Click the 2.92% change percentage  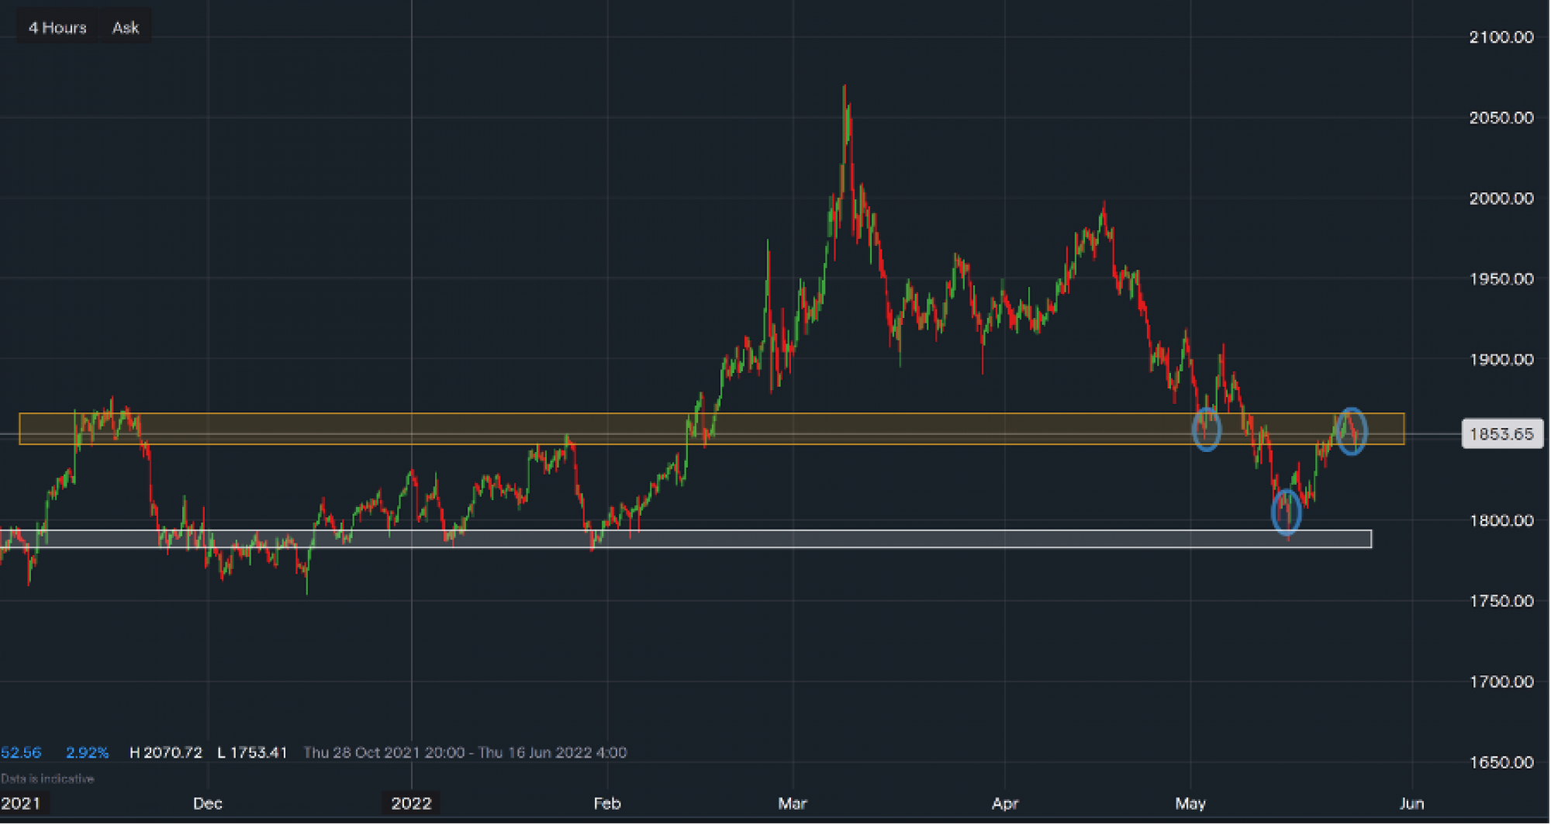pyautogui.click(x=87, y=752)
